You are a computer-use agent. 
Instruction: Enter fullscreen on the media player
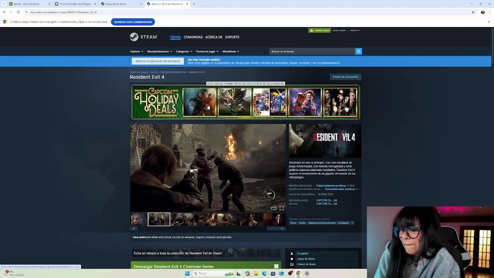(281, 208)
